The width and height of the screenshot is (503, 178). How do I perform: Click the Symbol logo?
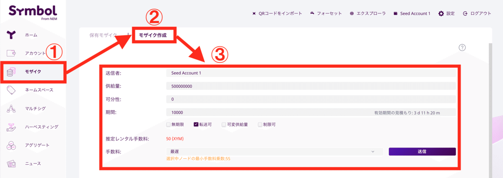33,13
